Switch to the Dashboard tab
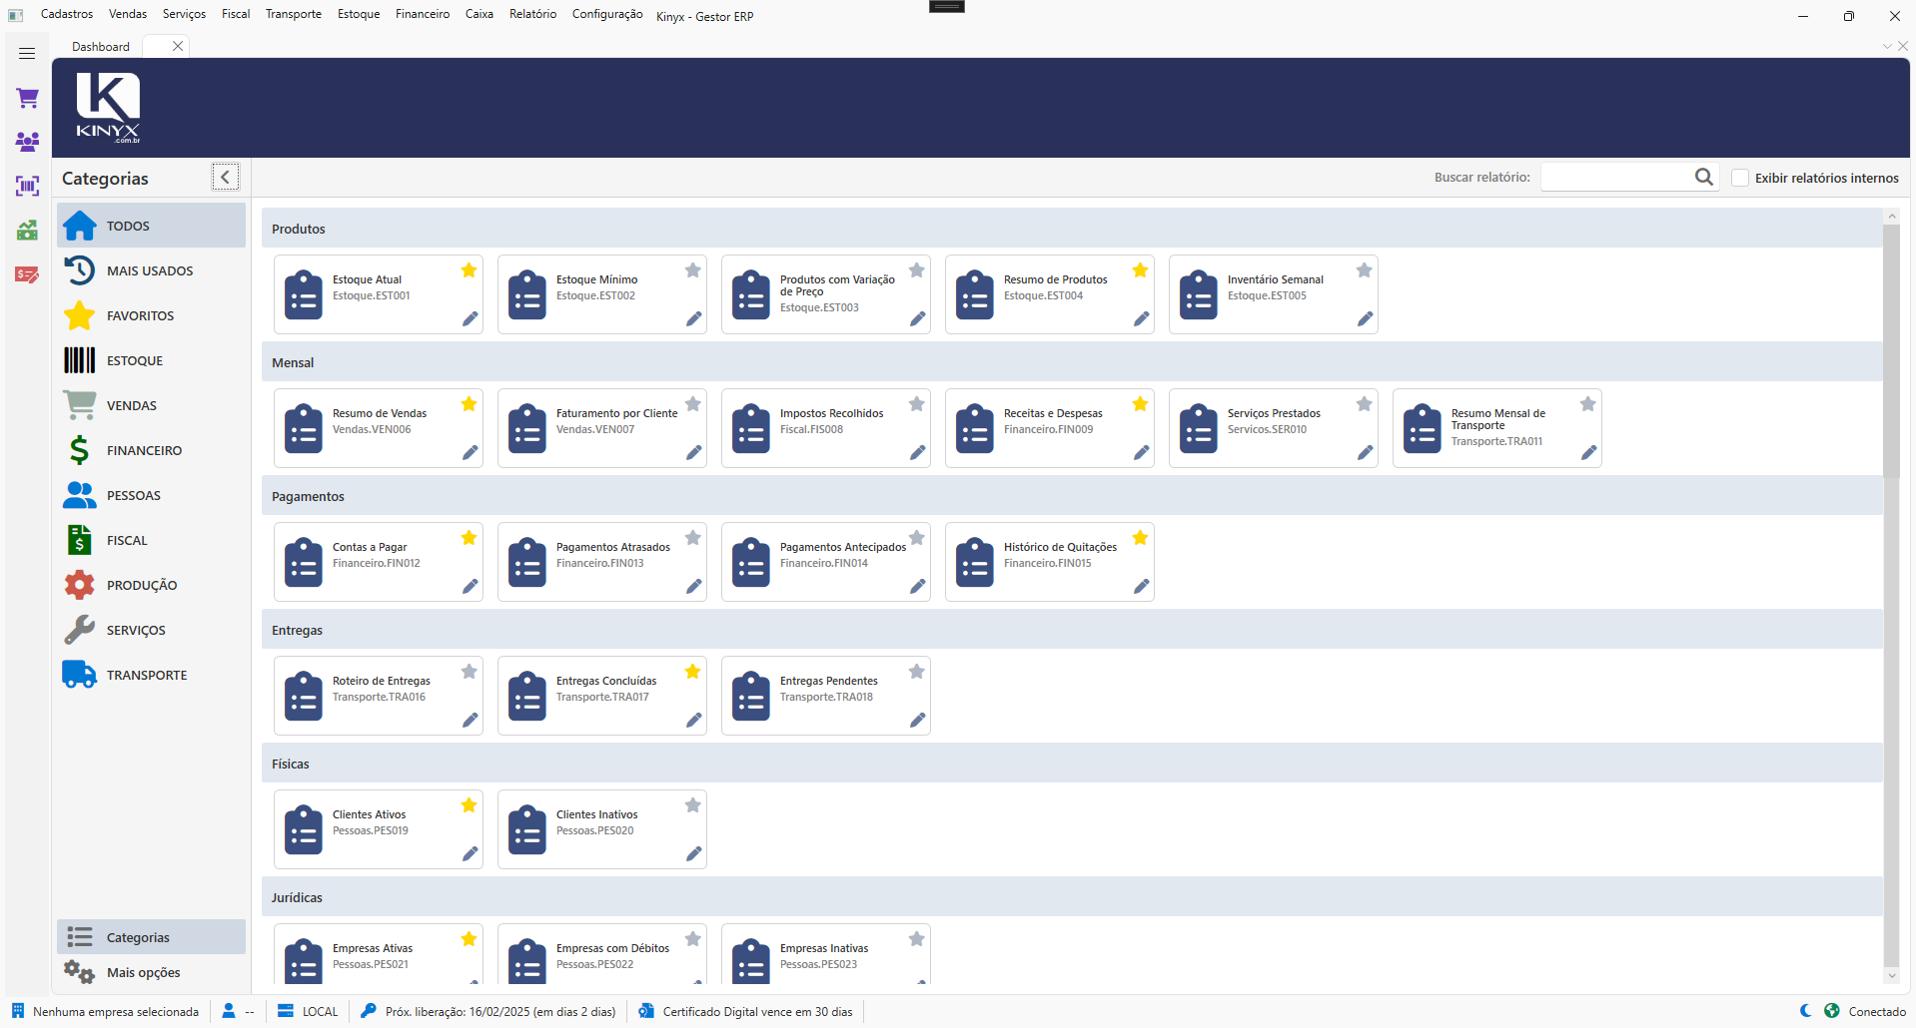This screenshot has width=1916, height=1028. [x=101, y=47]
